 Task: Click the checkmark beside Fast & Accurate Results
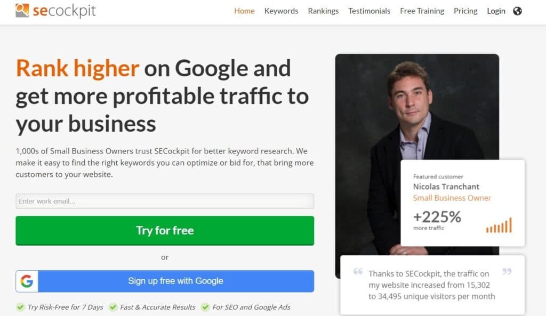tap(114, 307)
